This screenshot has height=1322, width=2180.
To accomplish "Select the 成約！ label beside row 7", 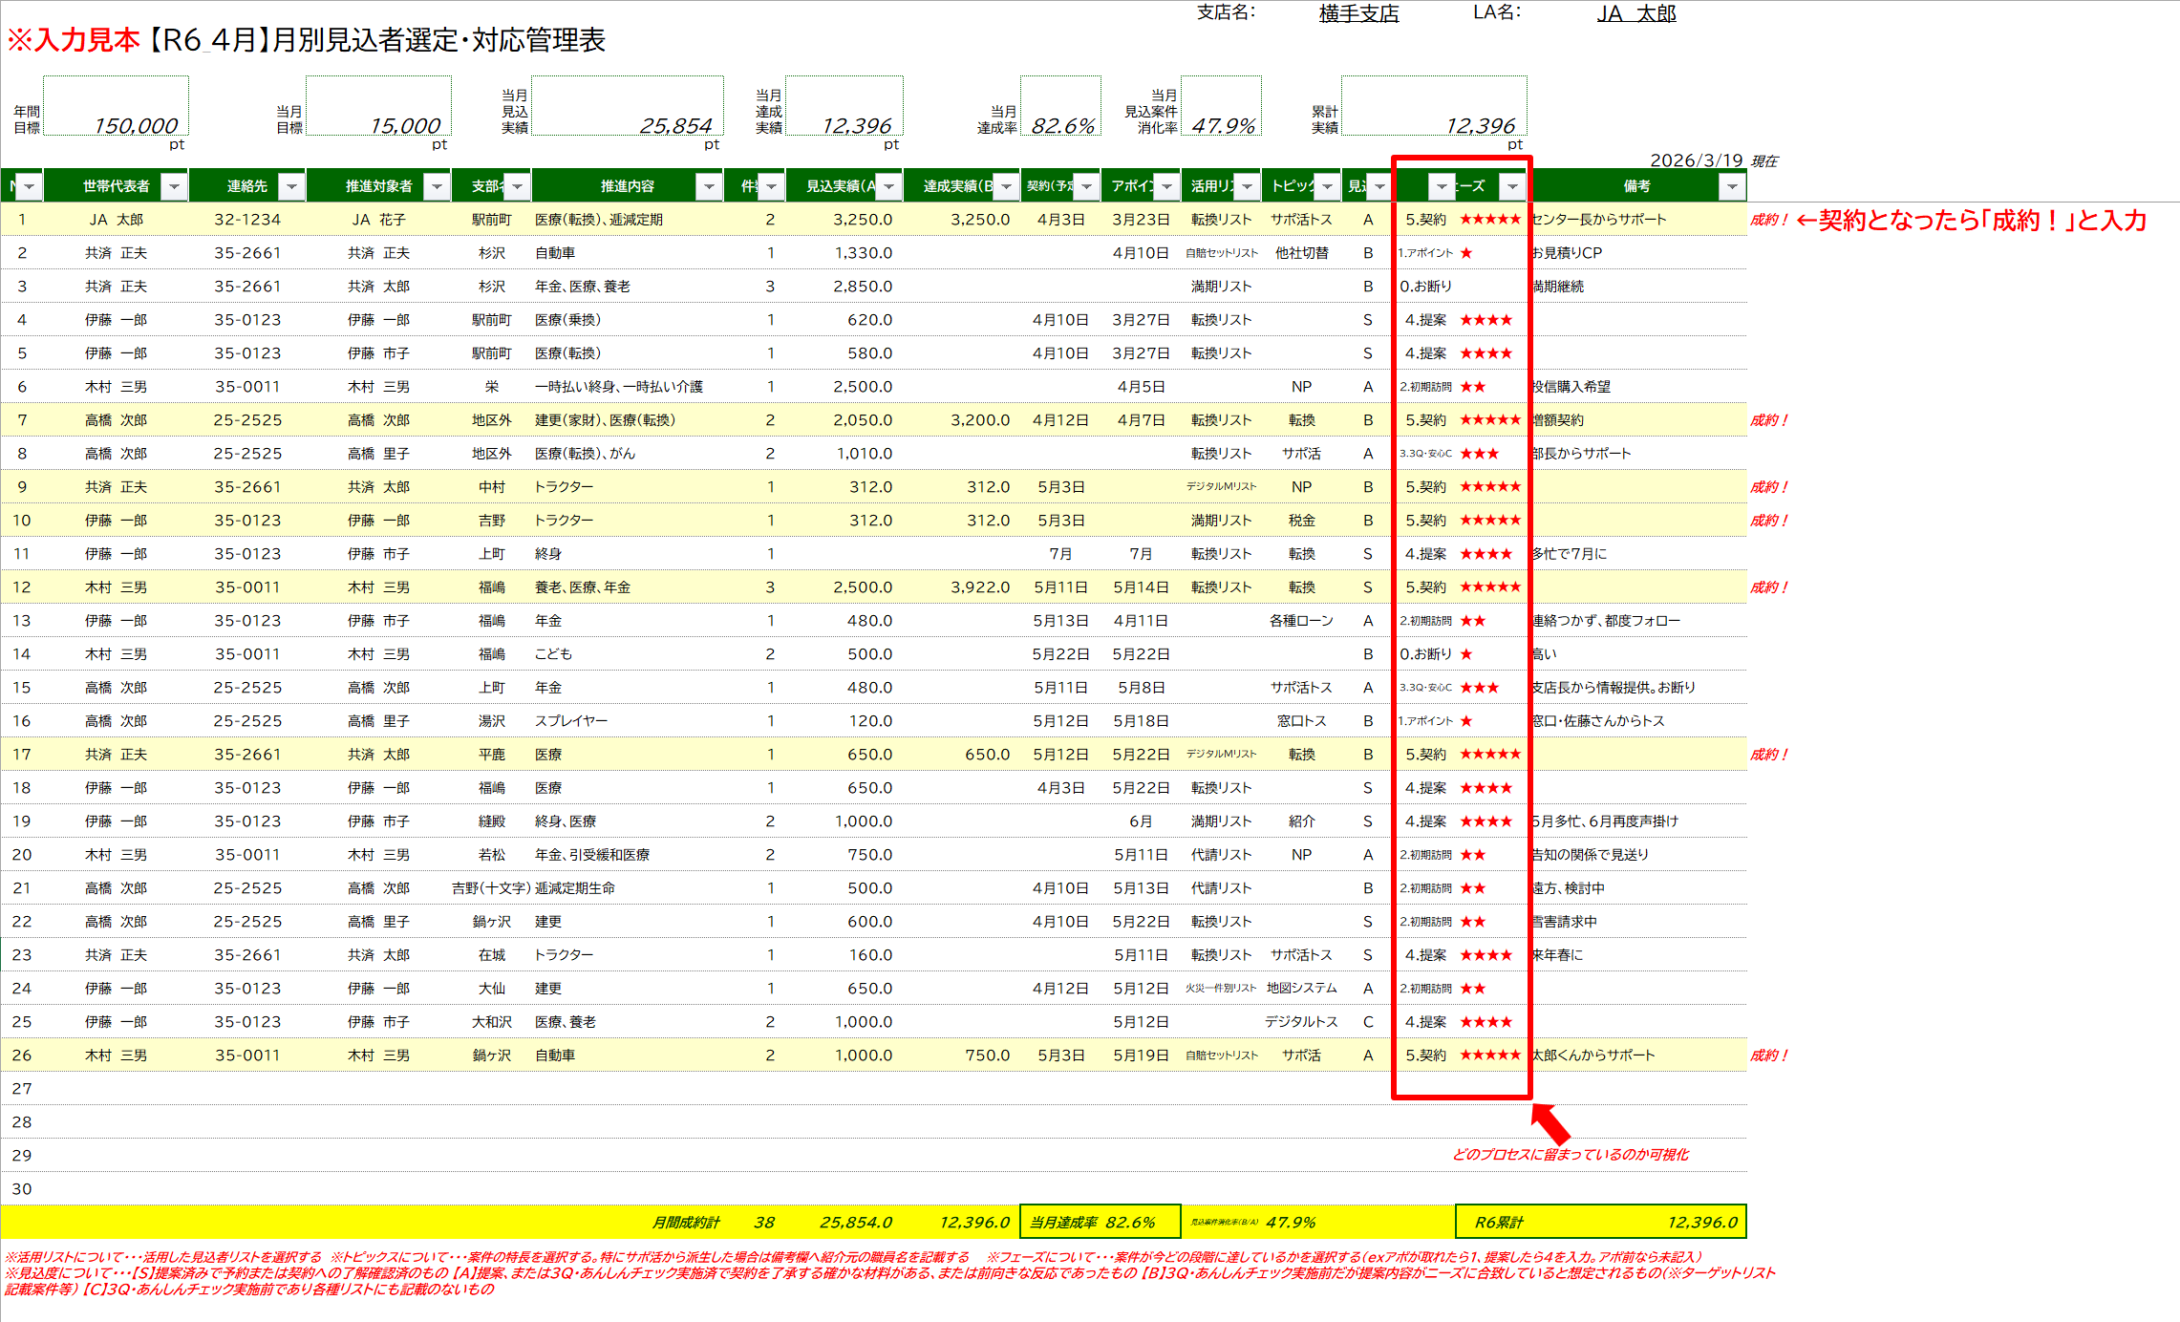I will click(x=1768, y=420).
